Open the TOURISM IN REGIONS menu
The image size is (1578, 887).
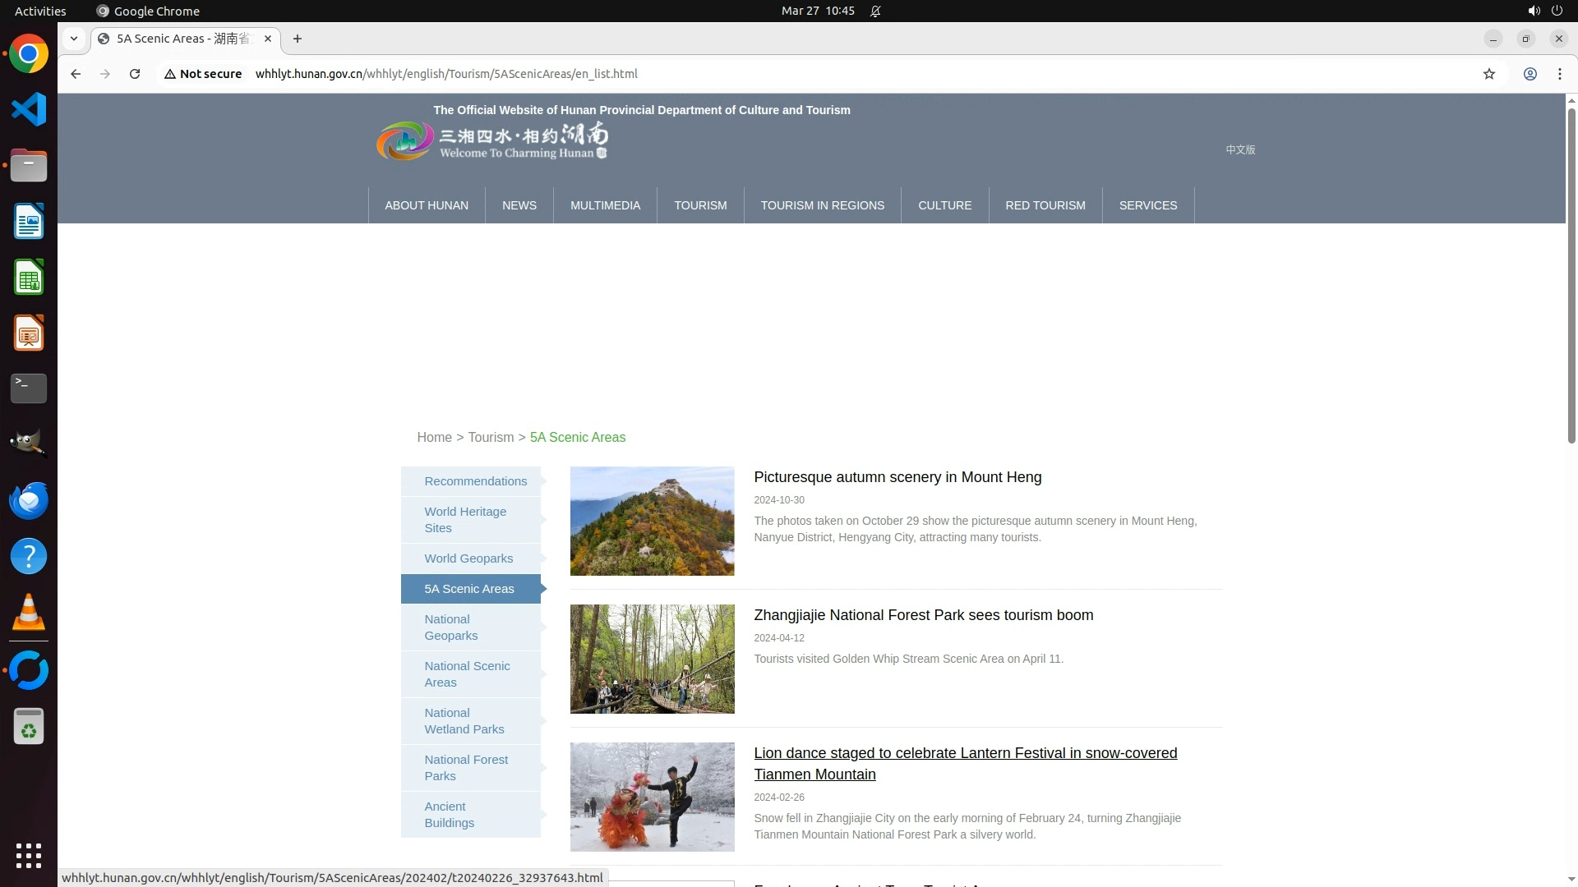[822, 205]
